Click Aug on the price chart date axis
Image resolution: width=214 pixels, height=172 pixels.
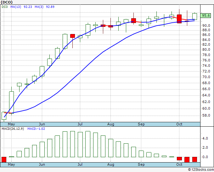(111, 124)
